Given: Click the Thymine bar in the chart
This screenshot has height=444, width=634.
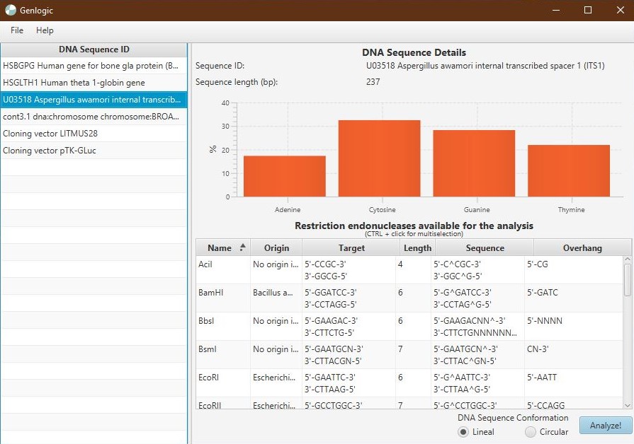Looking at the screenshot, I should [569, 170].
